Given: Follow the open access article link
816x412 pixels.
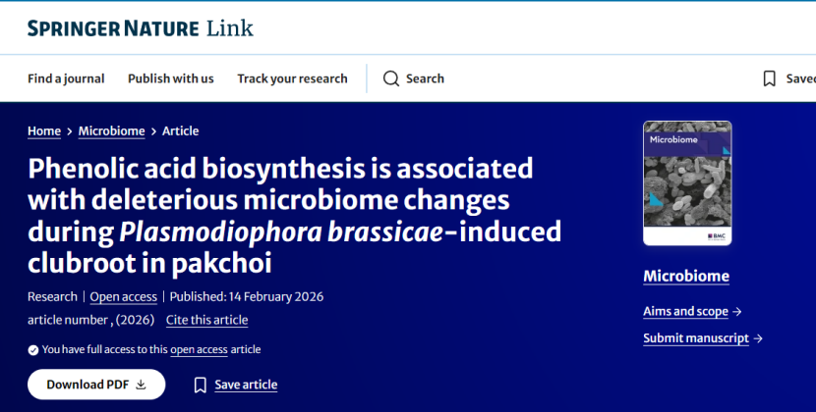Looking at the screenshot, I should [199, 349].
